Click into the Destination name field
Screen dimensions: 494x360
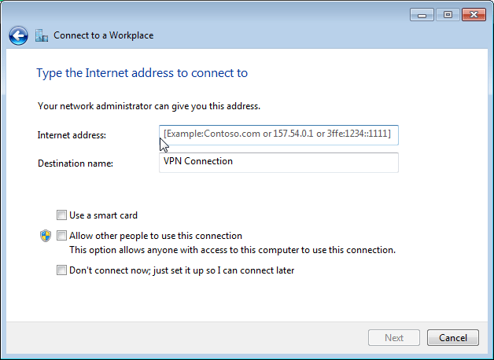coord(278,163)
